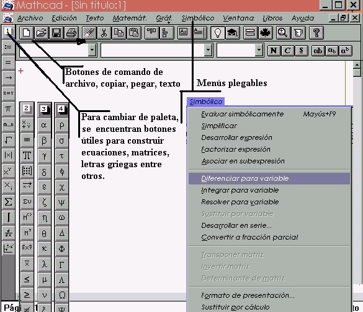Toggle the N text style button
This screenshot has width=363, height=312.
click(x=274, y=51)
